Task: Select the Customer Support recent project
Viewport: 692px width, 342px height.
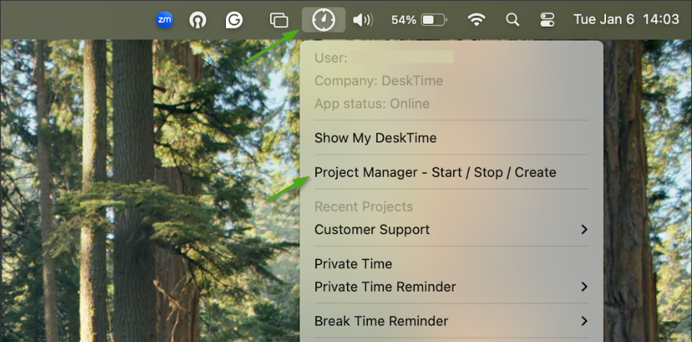Action: pos(372,229)
